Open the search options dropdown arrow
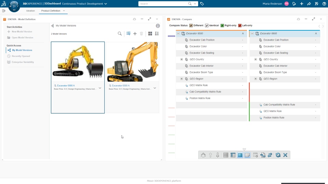Image resolution: width=328 pixels, height=184 pixels. coord(195,4)
